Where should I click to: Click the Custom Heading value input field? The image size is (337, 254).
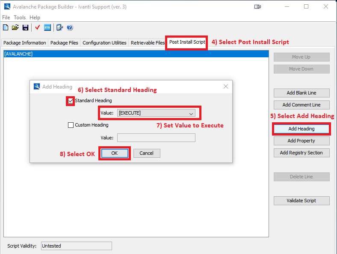pos(156,138)
